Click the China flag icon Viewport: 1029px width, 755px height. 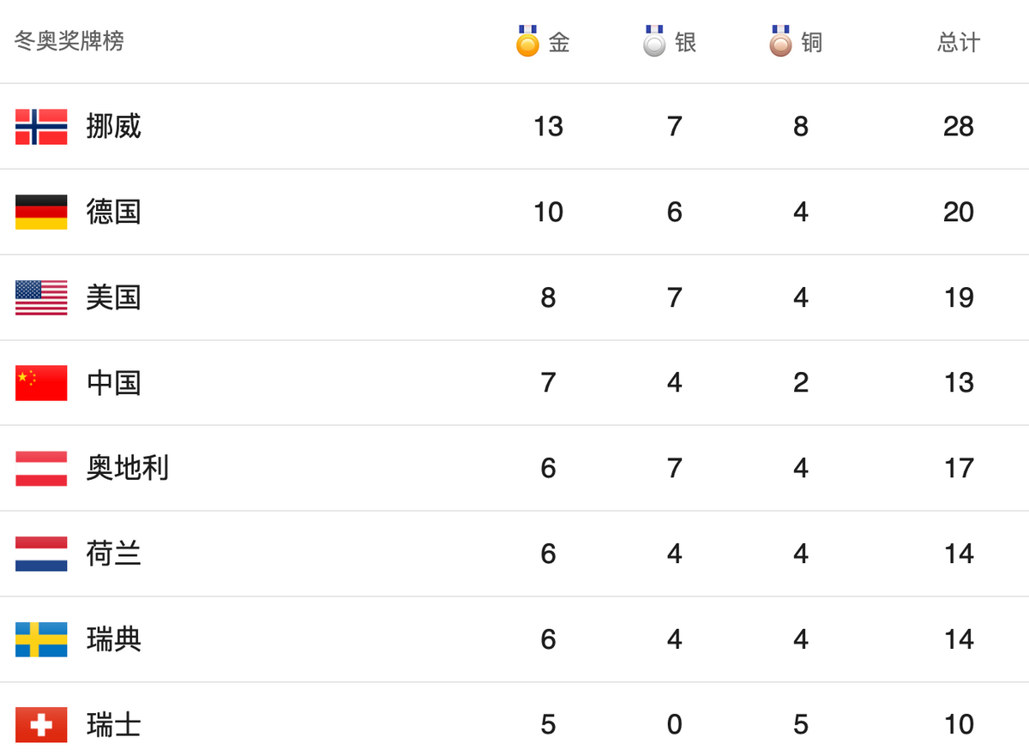click(41, 383)
